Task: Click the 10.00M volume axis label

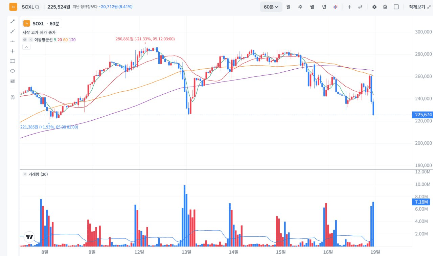Action: coord(422,184)
